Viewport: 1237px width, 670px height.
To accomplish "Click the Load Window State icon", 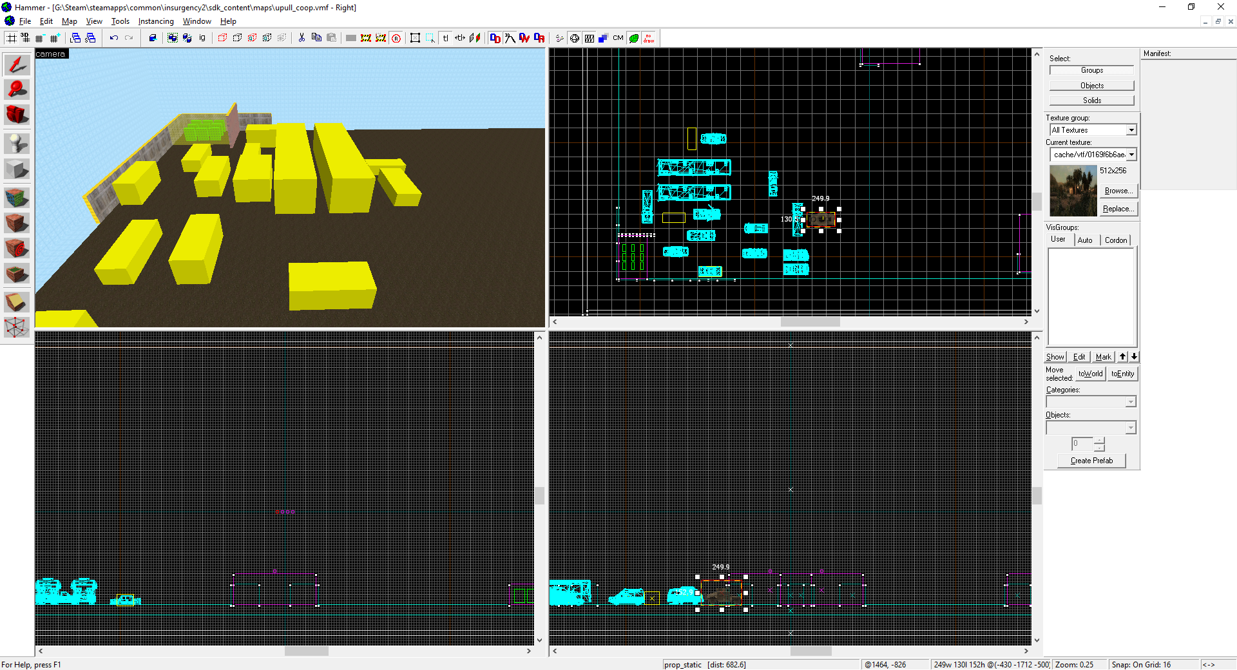I will pyautogui.click(x=75, y=38).
